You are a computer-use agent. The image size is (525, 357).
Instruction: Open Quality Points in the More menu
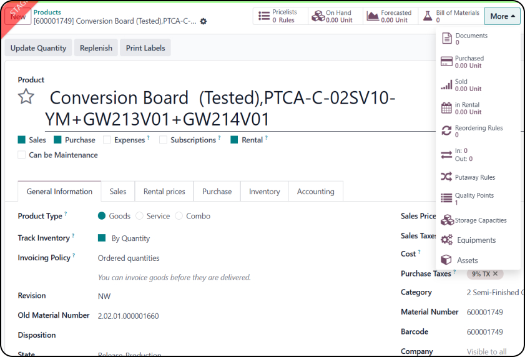click(x=474, y=198)
